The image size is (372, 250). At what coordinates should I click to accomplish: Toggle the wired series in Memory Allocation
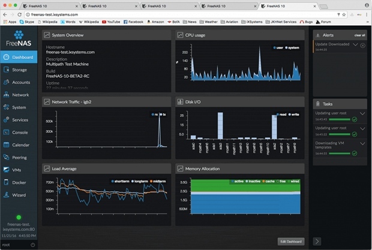(x=293, y=181)
